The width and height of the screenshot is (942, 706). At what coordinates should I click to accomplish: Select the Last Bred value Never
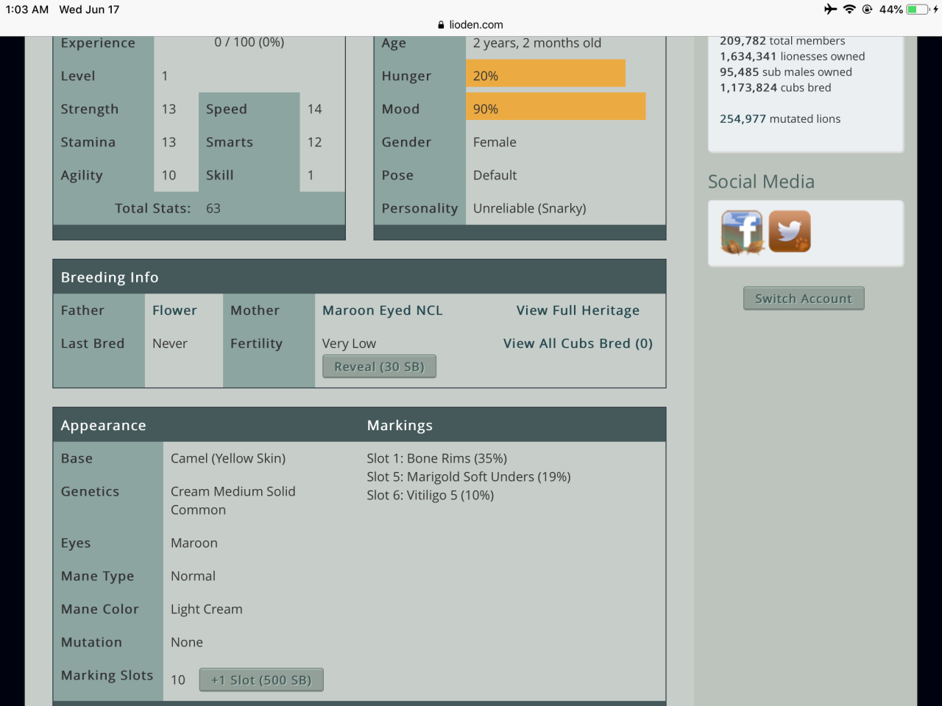click(x=170, y=343)
